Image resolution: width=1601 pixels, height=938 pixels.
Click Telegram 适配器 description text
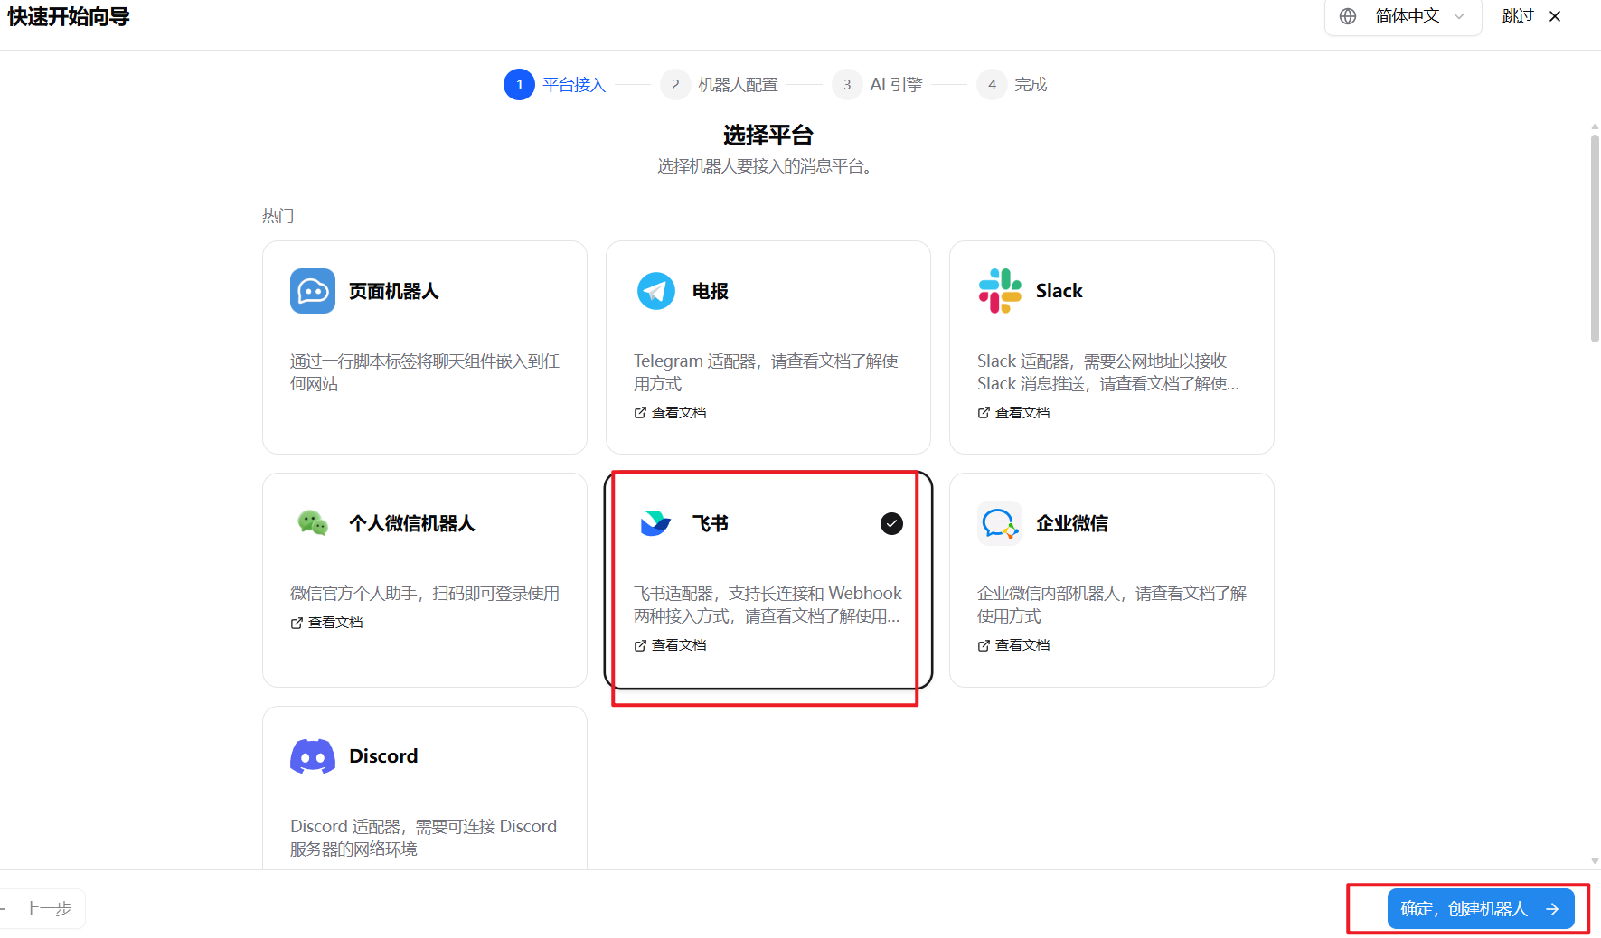click(766, 372)
